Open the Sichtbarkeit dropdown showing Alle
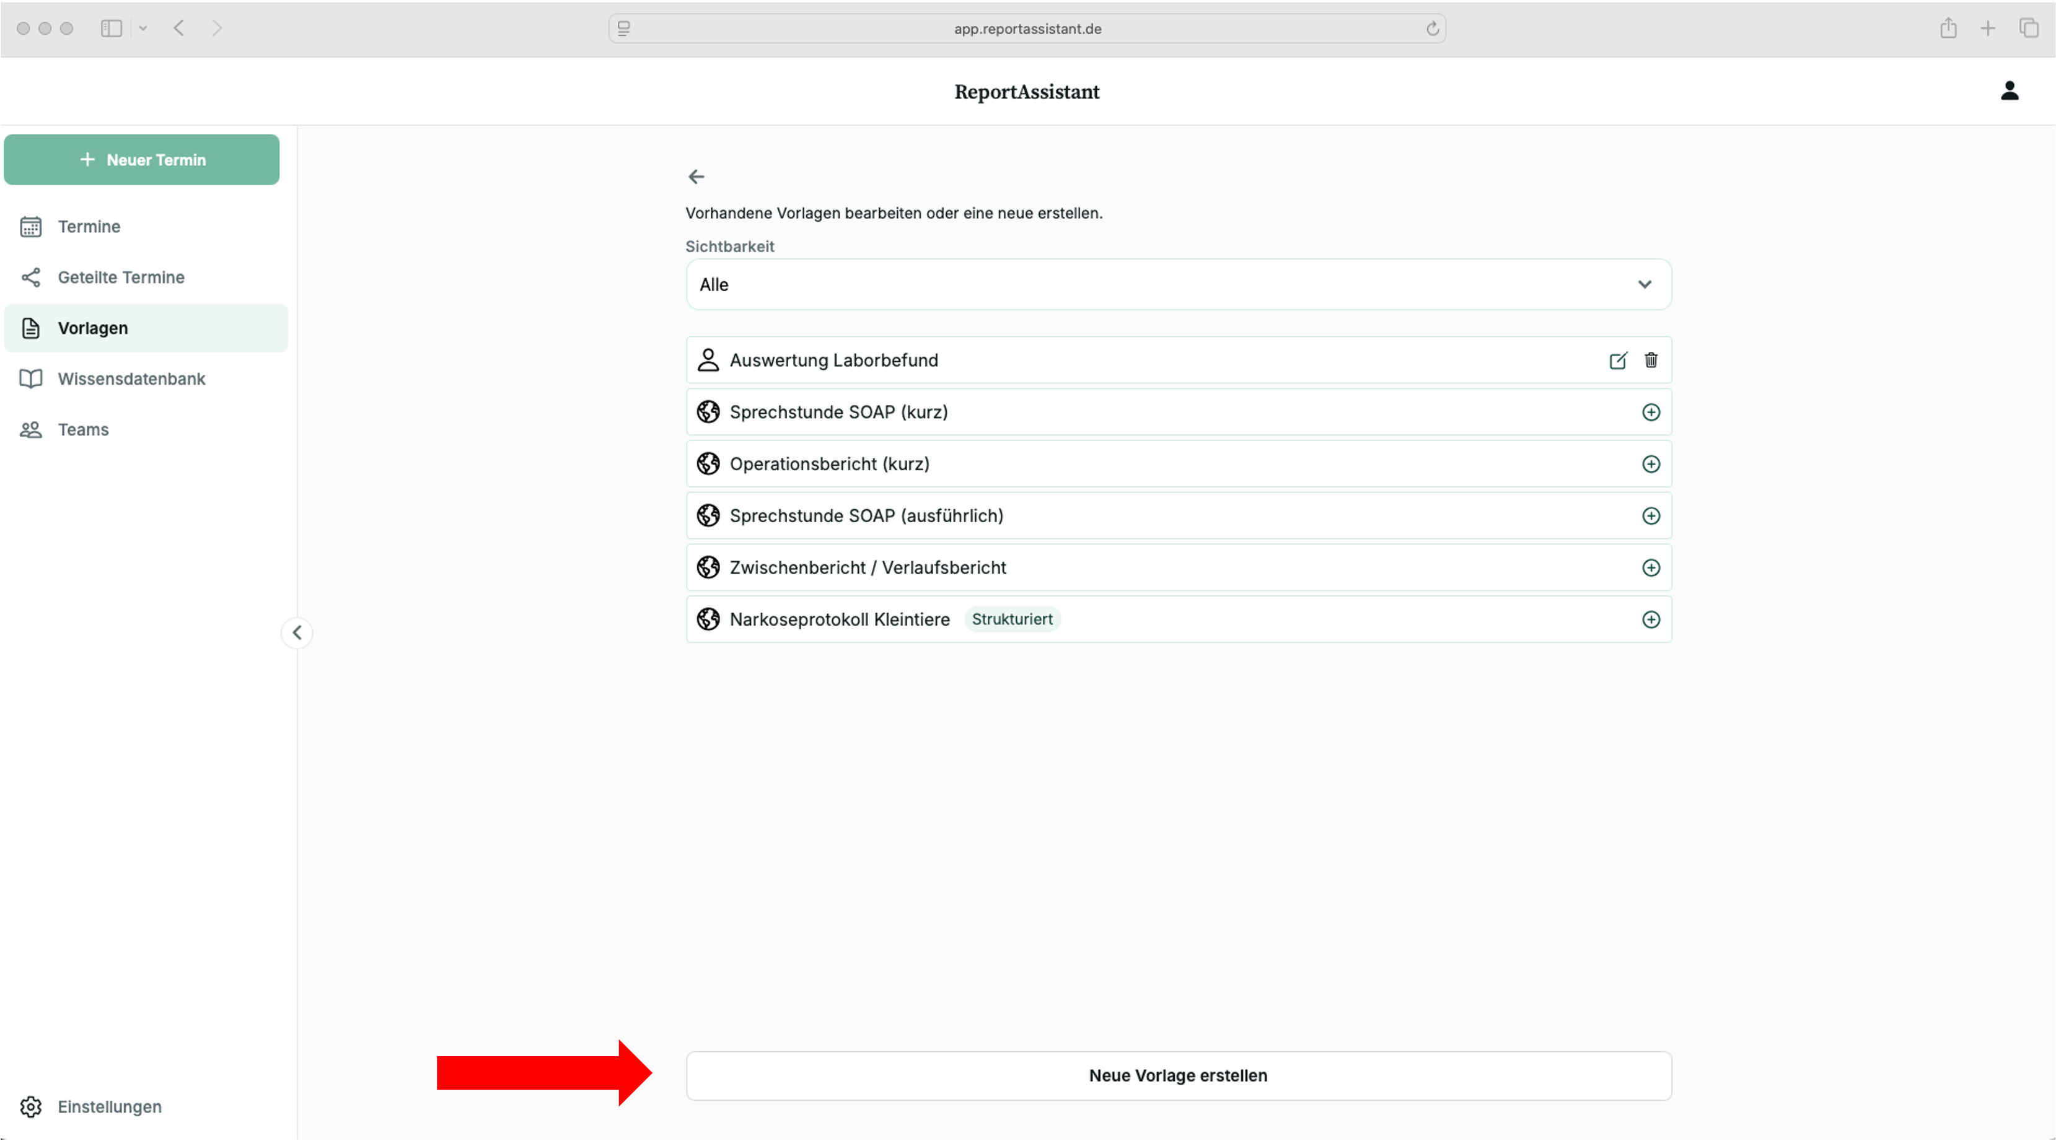The width and height of the screenshot is (2056, 1141). (1178, 284)
